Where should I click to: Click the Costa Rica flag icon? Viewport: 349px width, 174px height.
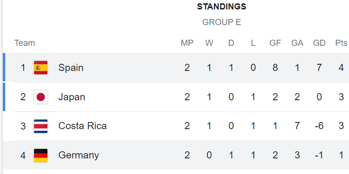(x=41, y=126)
